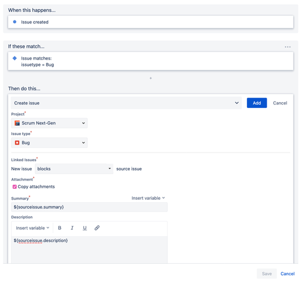Image resolution: width=303 pixels, height=282 pixels.
Task: Click the blue Add button
Action: 257,103
